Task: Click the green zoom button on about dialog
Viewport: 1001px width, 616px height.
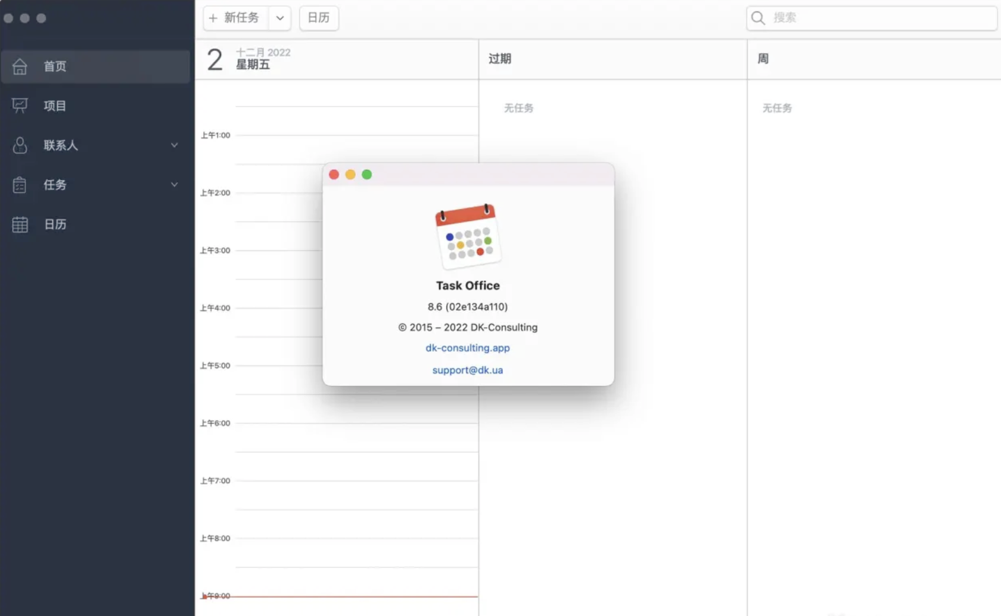Action: click(367, 175)
